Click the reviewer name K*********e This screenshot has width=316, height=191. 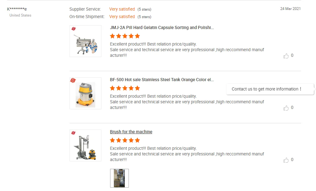(17, 9)
